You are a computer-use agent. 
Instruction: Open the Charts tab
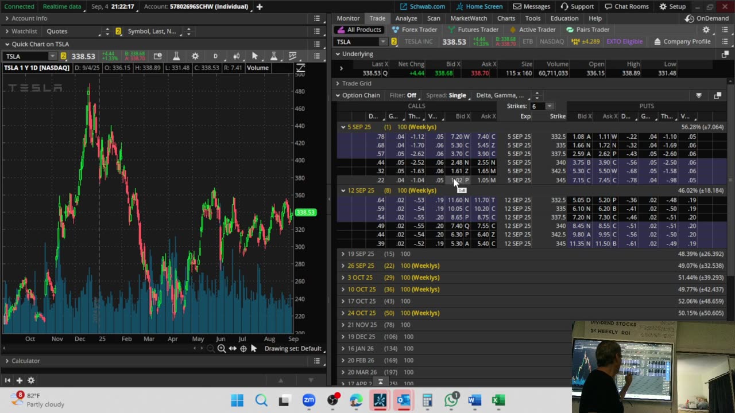[x=506, y=18]
